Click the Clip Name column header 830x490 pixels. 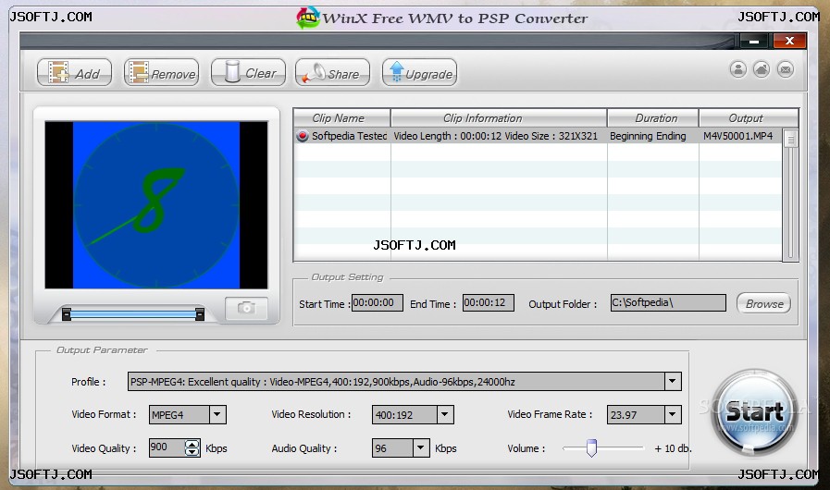pyautogui.click(x=342, y=118)
